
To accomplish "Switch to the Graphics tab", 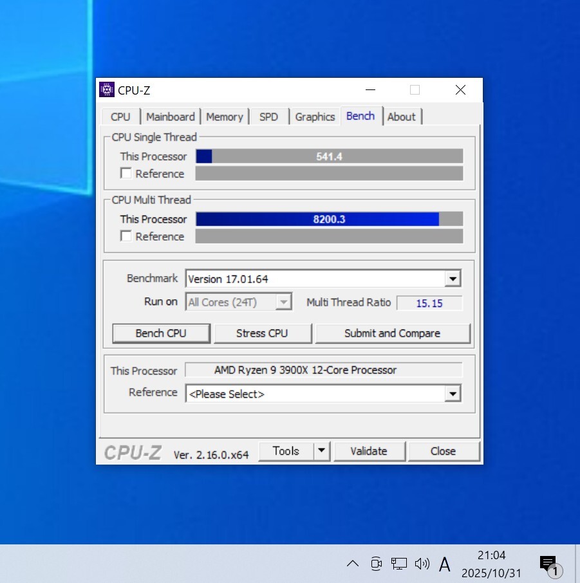I will [x=315, y=117].
